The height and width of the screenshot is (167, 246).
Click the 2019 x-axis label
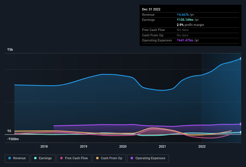tap(84, 146)
